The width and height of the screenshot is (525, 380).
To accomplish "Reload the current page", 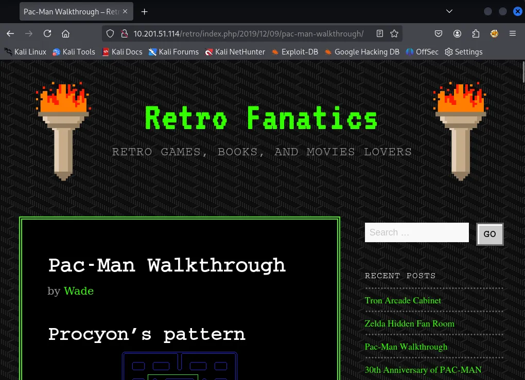I will pyautogui.click(x=47, y=33).
